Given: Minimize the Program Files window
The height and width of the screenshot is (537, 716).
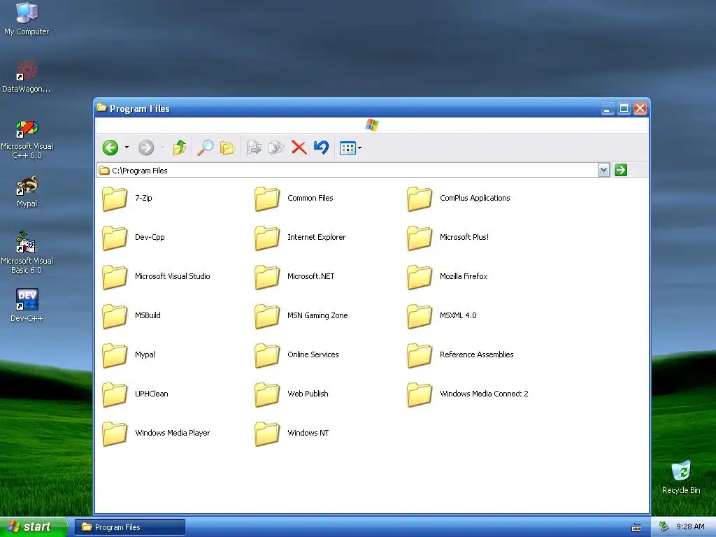Looking at the screenshot, I should pos(608,108).
